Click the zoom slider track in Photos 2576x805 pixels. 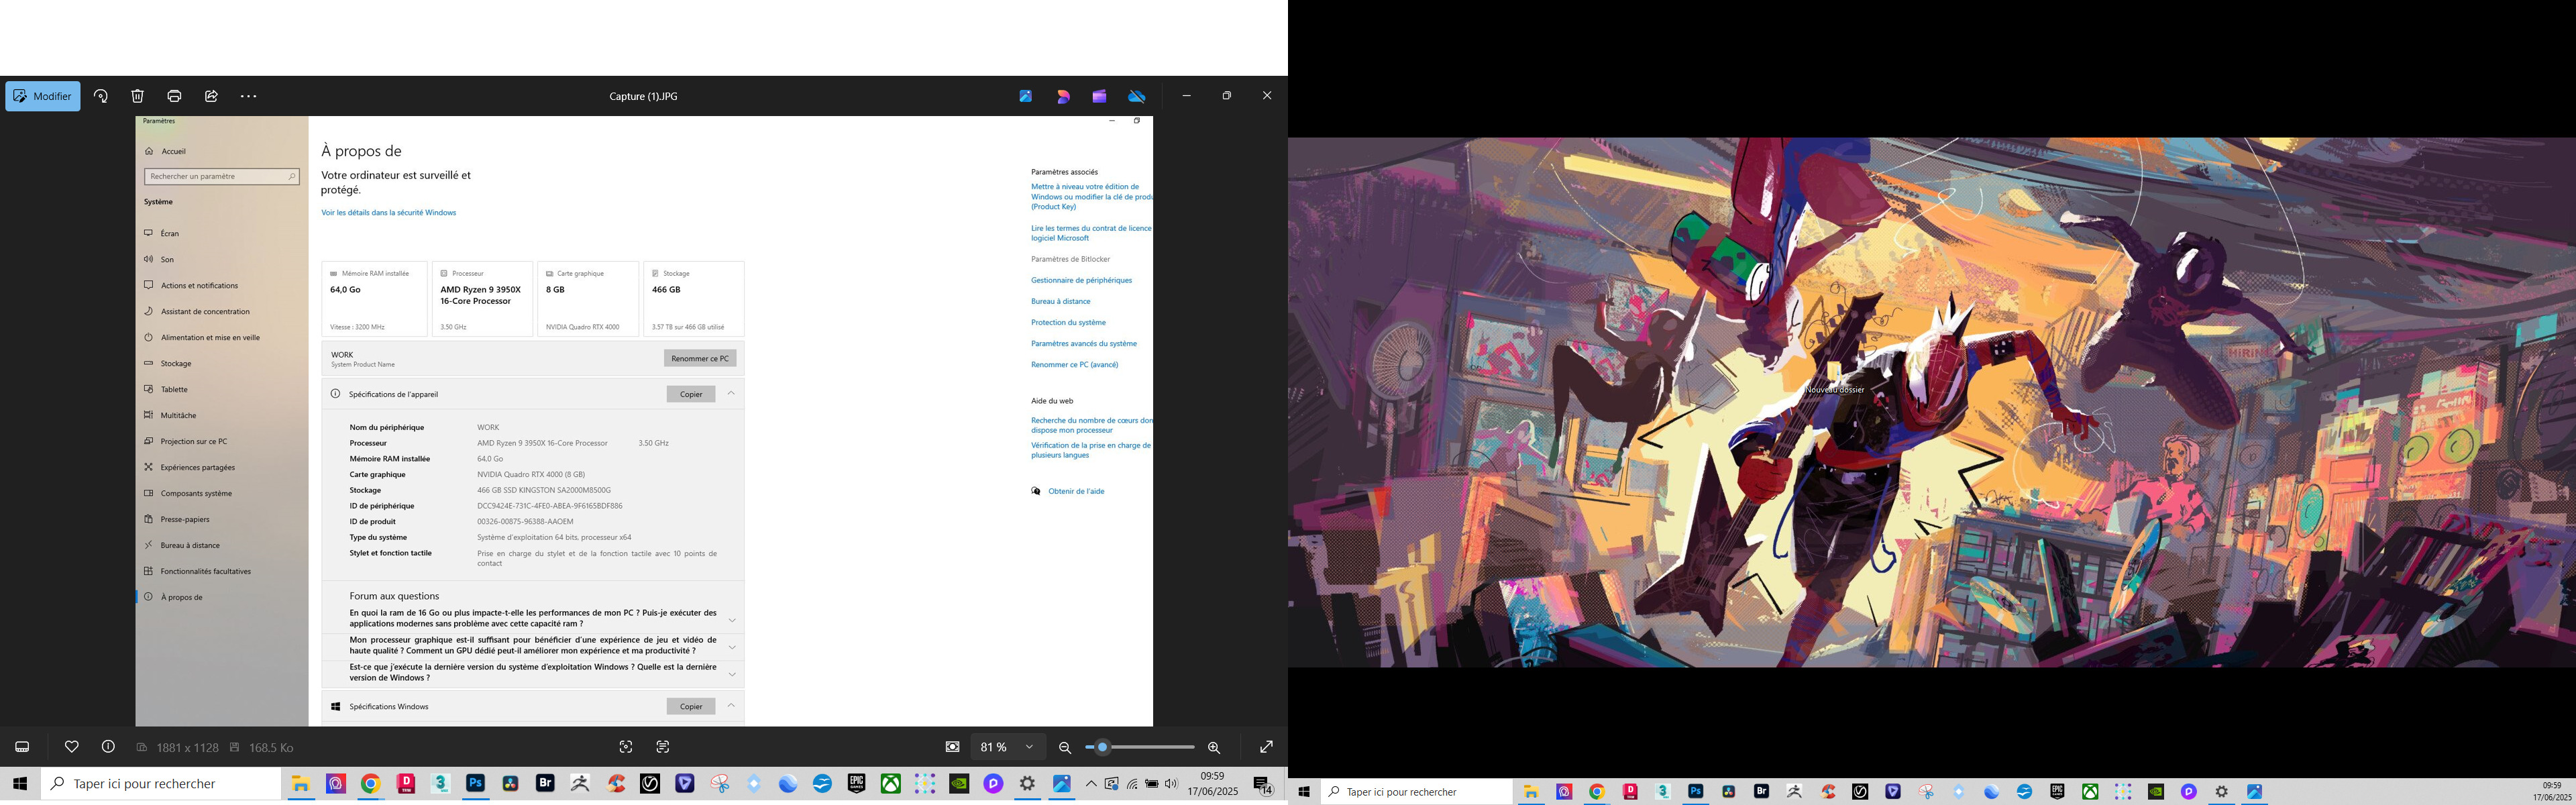point(1140,747)
